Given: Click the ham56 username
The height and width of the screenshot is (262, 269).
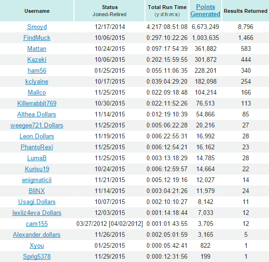Looking at the screenshot, I should [x=37, y=71].
